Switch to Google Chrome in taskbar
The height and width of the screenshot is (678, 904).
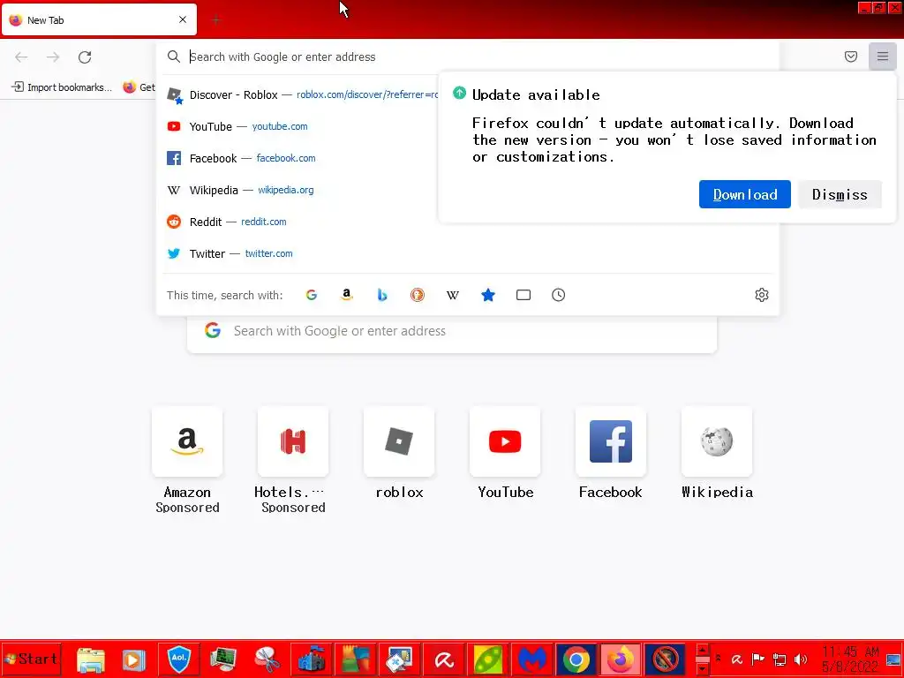(x=576, y=659)
